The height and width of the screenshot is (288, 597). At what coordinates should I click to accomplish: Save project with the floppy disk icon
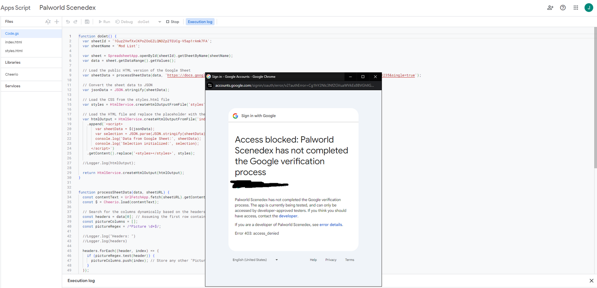[87, 22]
